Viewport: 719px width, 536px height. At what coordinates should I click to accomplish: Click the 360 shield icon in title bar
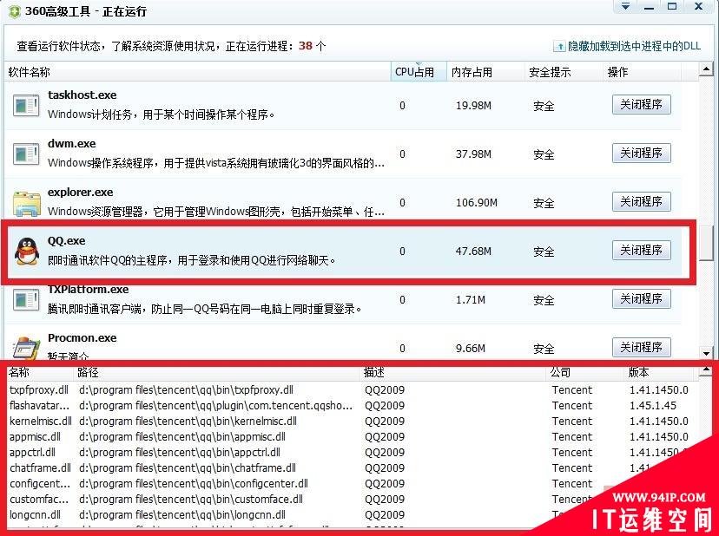[15, 11]
